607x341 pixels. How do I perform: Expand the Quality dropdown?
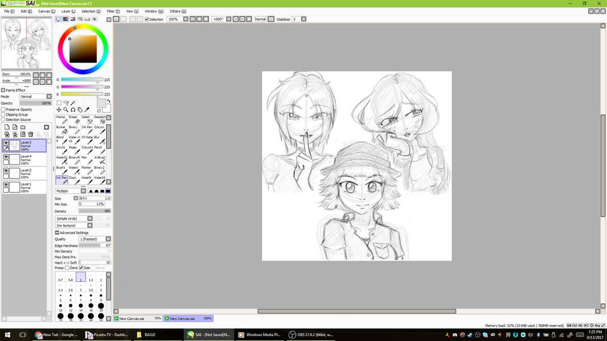pyautogui.click(x=108, y=239)
